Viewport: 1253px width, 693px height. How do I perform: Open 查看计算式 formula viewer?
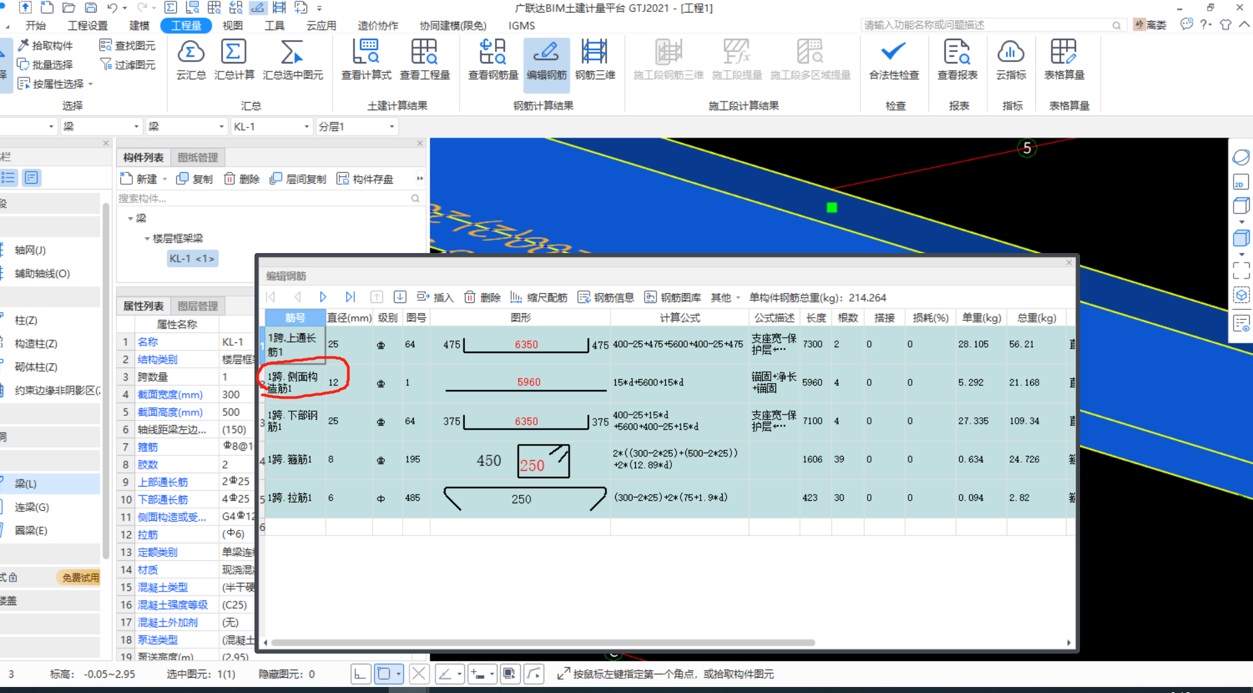(x=366, y=60)
